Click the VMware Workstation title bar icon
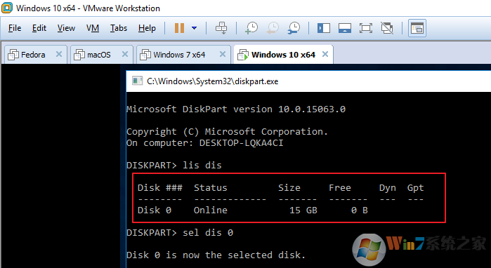 (x=7, y=8)
